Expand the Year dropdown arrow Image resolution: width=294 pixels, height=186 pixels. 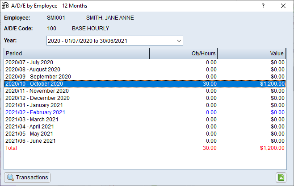pyautogui.click(x=179, y=41)
